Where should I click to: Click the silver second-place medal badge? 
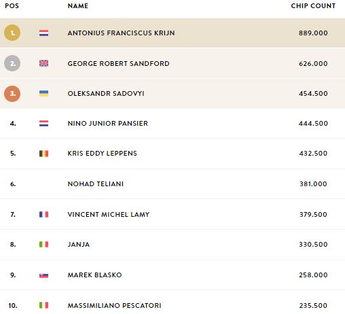pos(12,63)
